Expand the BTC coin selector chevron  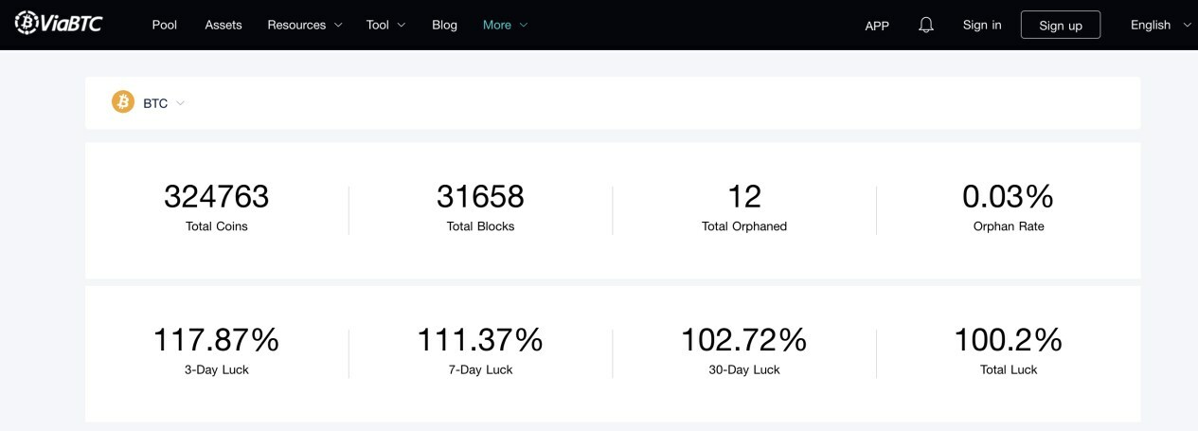(x=181, y=103)
